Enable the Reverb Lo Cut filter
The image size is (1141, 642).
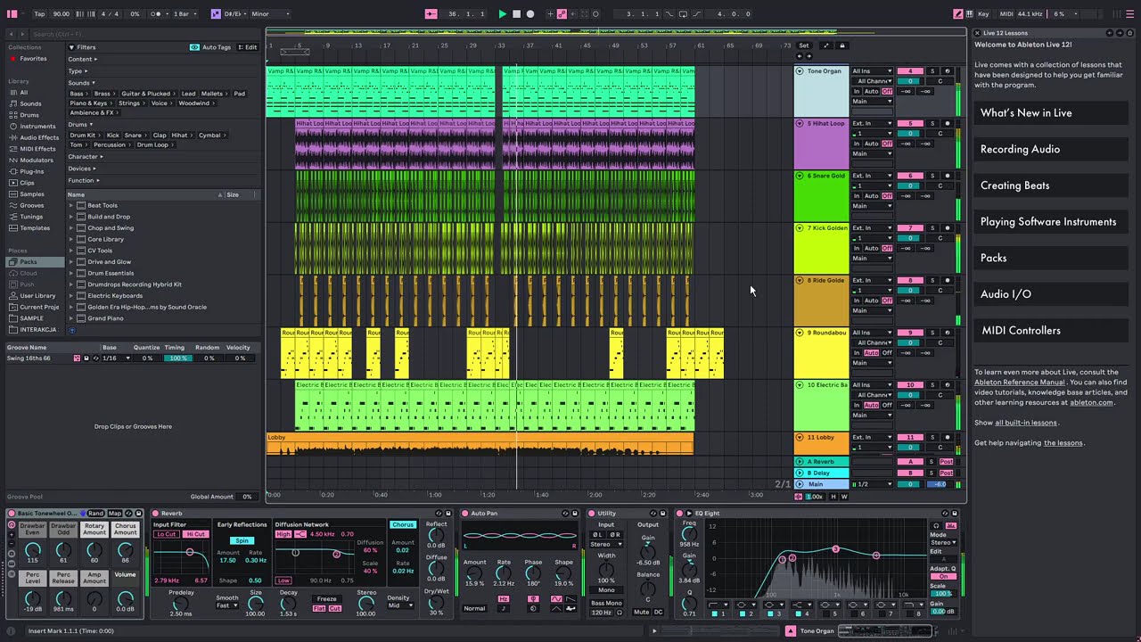tap(167, 534)
